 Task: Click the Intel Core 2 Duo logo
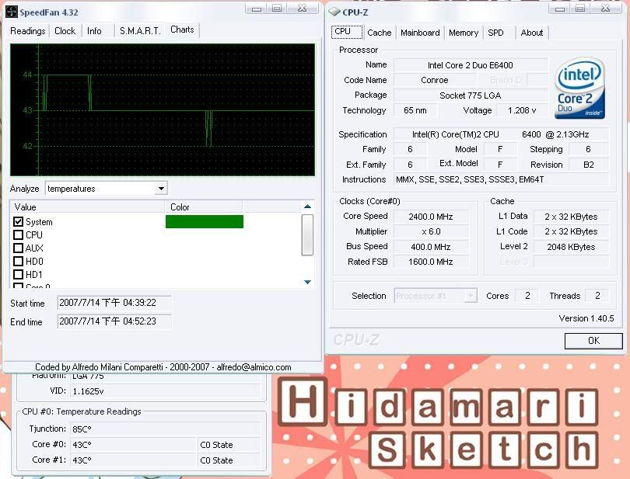[x=579, y=89]
